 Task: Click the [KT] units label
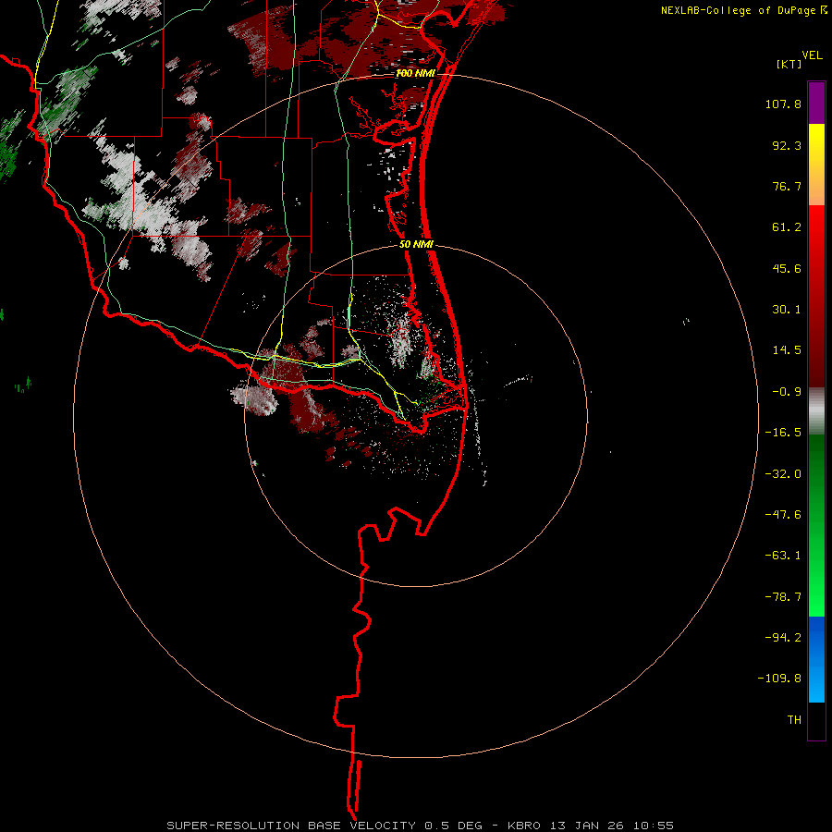(789, 64)
